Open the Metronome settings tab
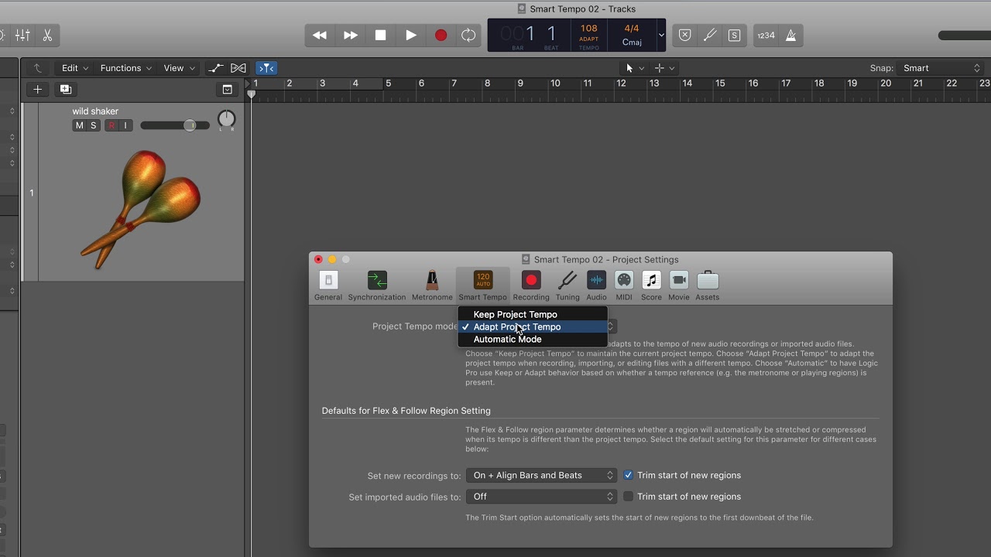Screen dimensions: 991x557 pyautogui.click(x=432, y=285)
